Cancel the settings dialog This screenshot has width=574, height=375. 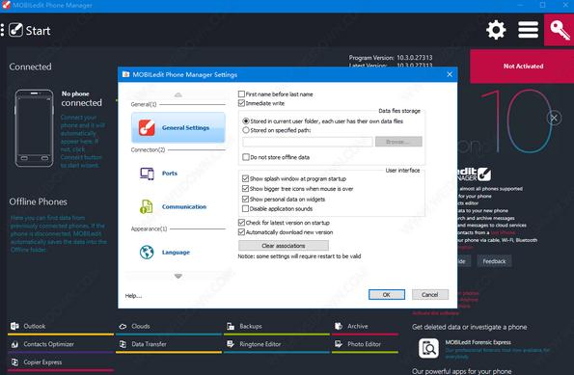tap(429, 295)
